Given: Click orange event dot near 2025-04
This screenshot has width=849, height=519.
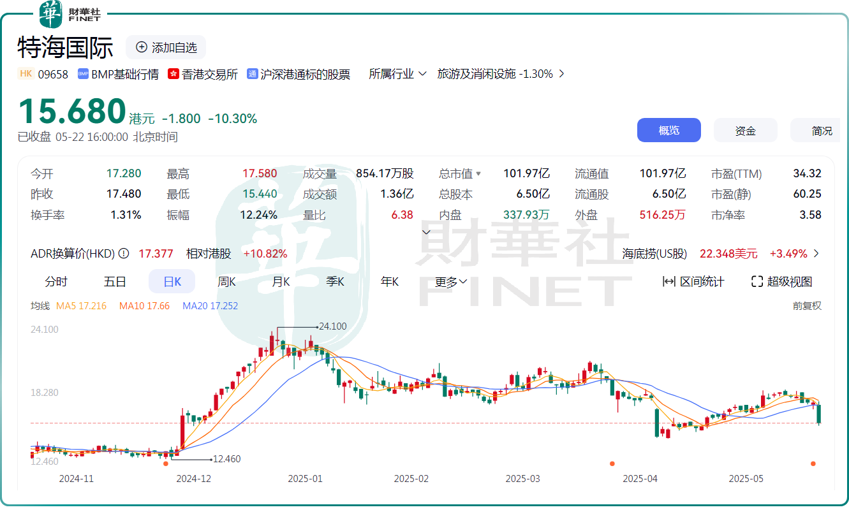Looking at the screenshot, I should pos(612,464).
